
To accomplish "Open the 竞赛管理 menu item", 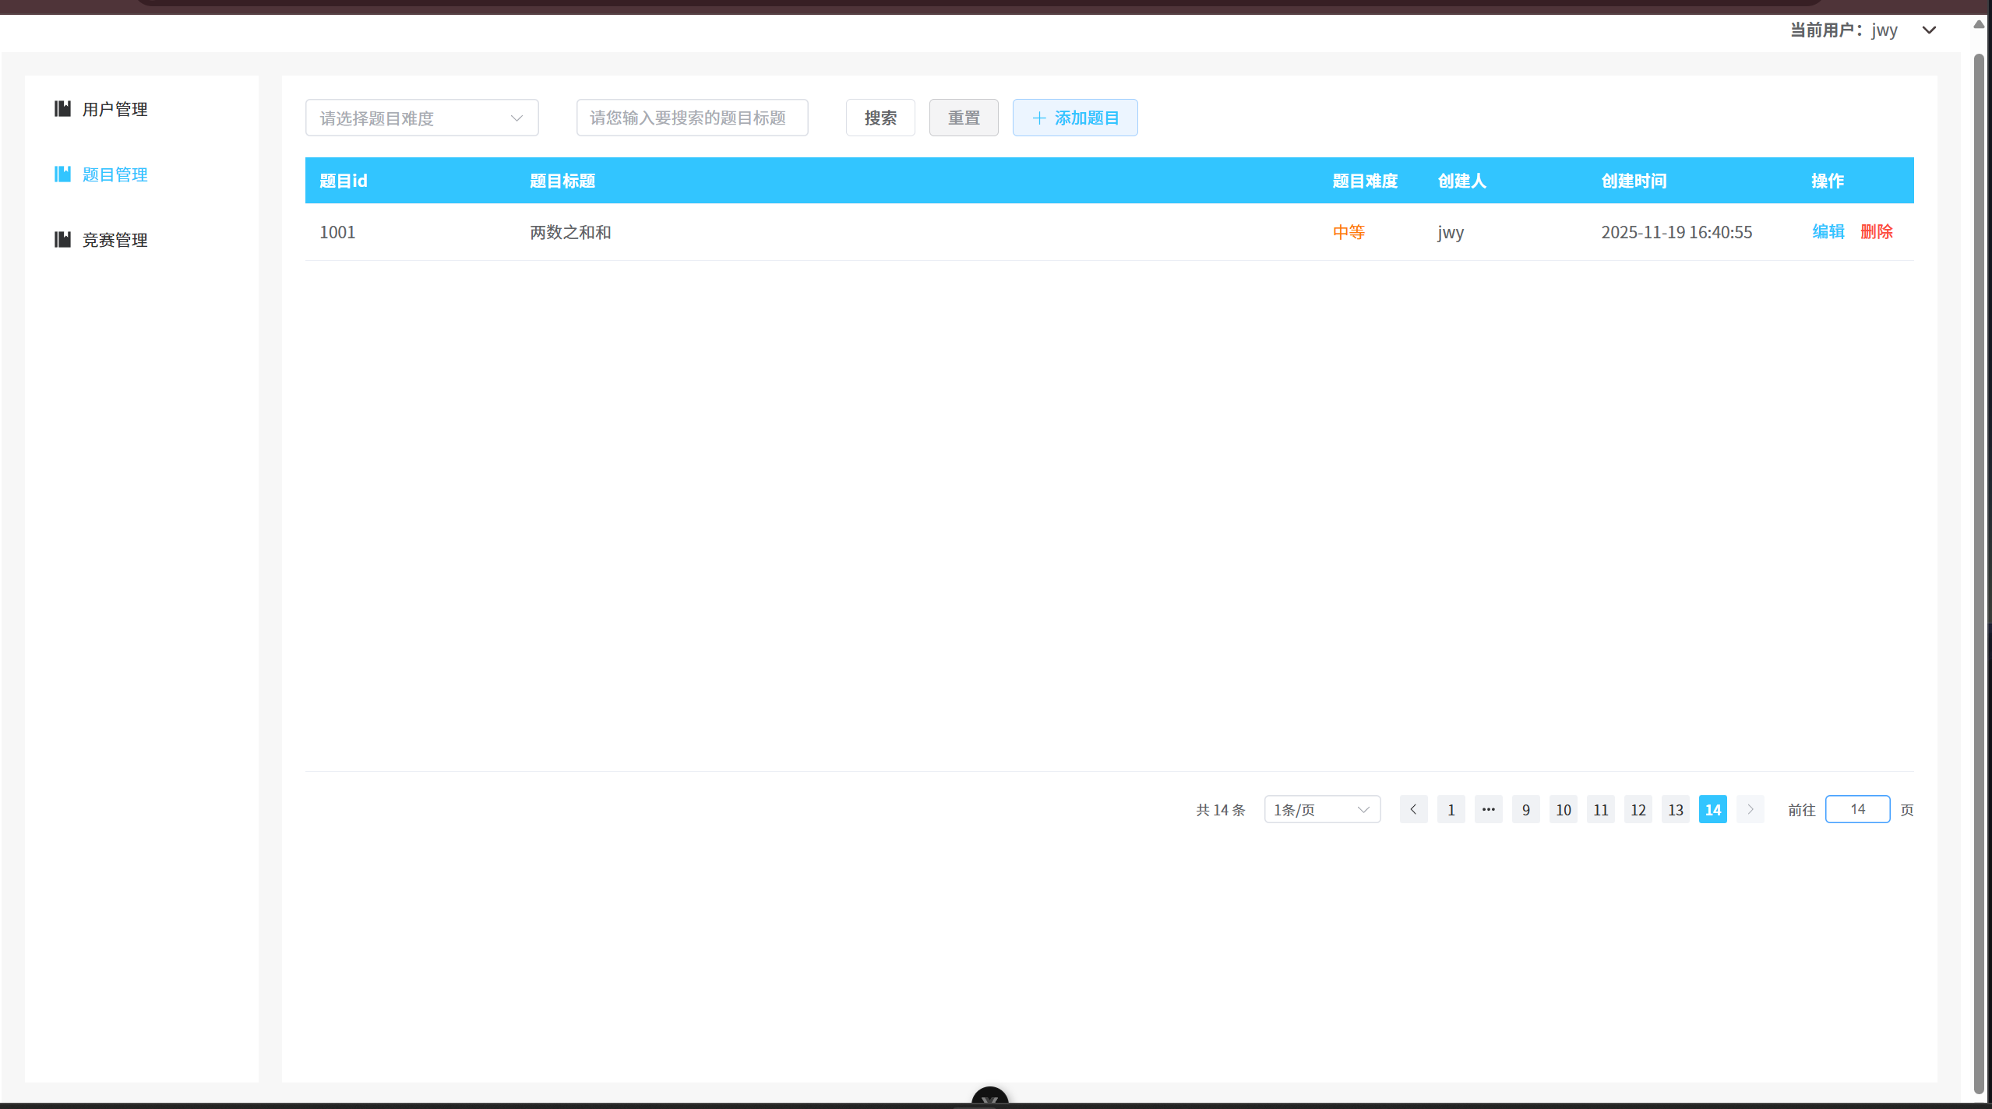I will (115, 239).
